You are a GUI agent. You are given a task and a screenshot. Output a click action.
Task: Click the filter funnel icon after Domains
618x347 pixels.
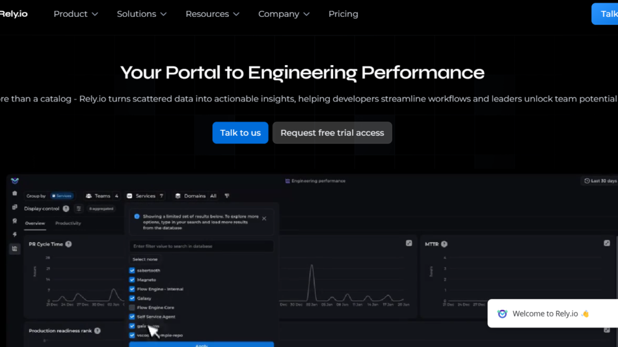pos(227,196)
